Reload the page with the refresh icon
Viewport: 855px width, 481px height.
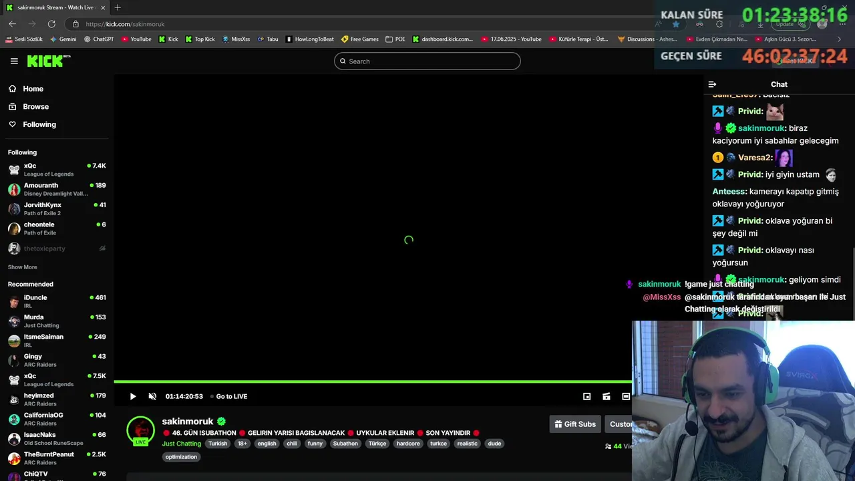tap(51, 24)
